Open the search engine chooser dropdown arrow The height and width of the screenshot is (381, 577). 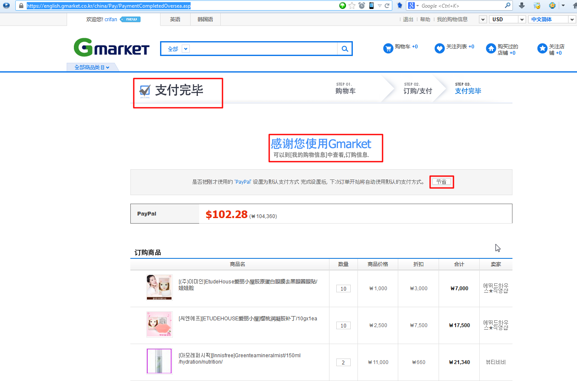point(417,6)
